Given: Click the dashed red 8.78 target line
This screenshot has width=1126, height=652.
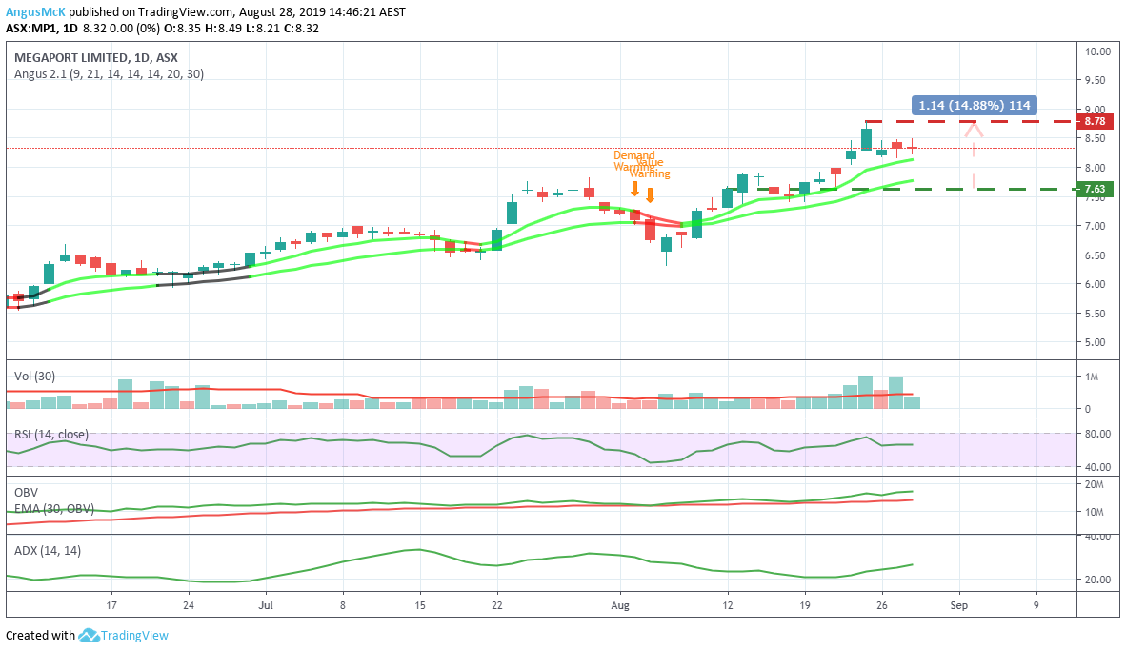Looking at the screenshot, I should (970, 121).
